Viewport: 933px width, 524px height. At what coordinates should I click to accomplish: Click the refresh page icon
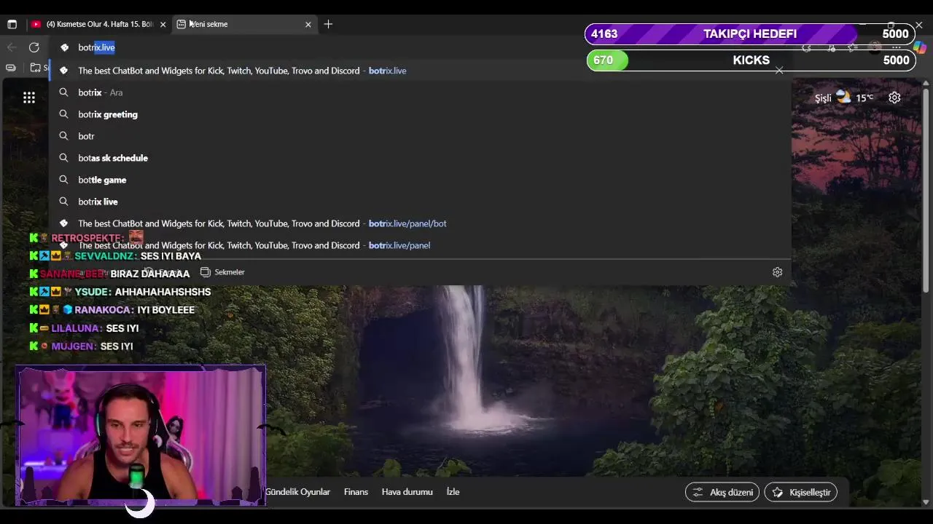tap(34, 47)
